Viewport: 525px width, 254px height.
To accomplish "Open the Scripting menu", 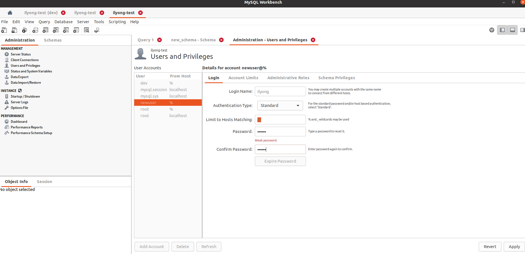I will coord(117,22).
